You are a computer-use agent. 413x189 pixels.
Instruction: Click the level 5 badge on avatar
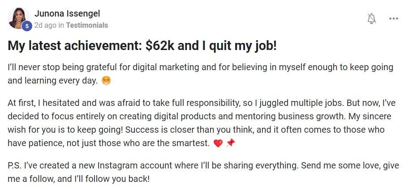tap(27, 26)
